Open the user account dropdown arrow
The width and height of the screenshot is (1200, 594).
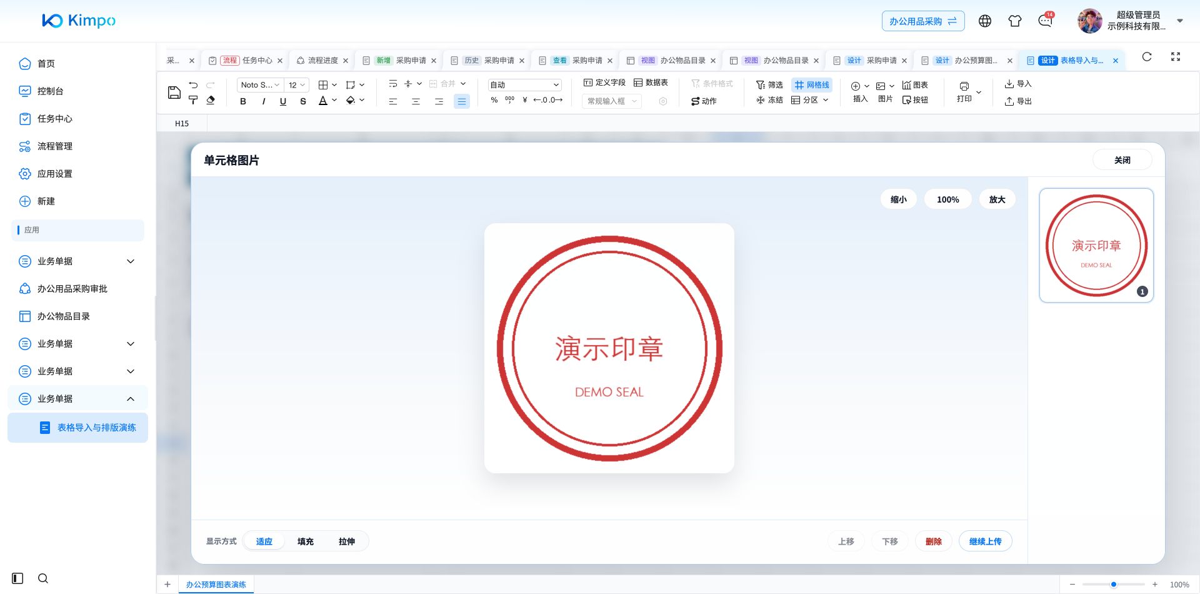(1180, 21)
